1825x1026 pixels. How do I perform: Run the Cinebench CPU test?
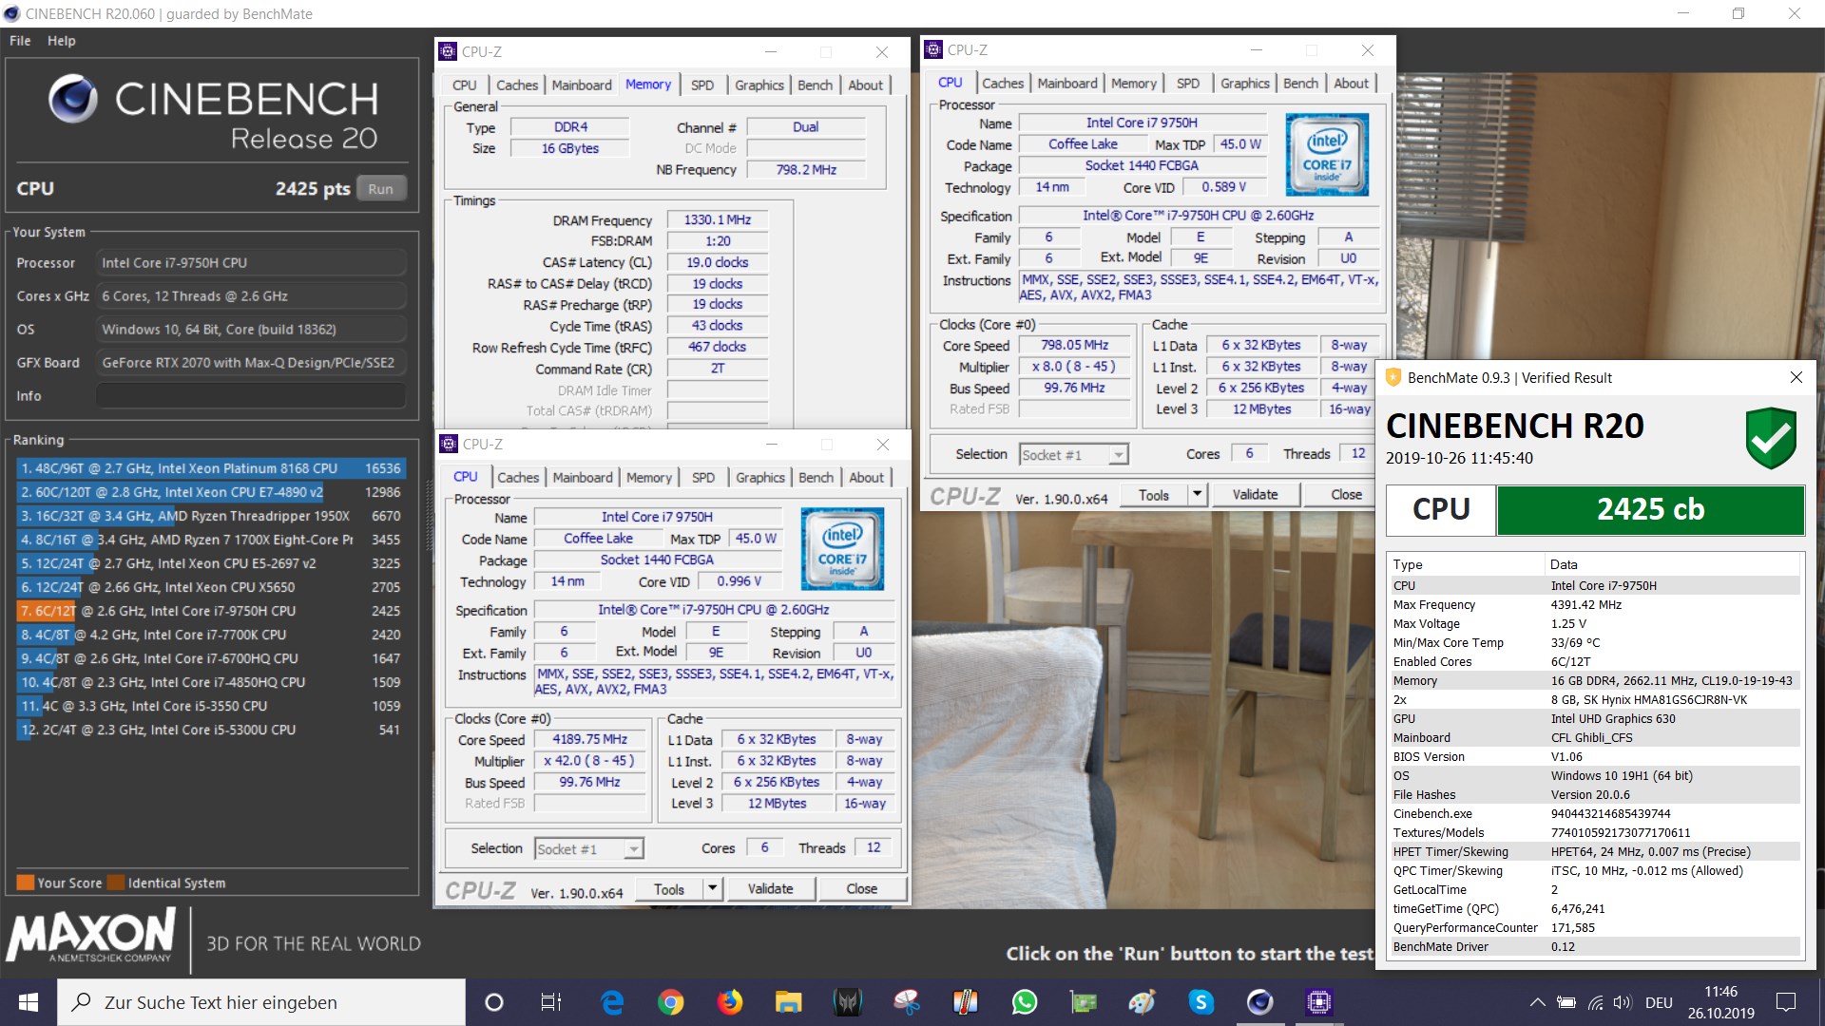pyautogui.click(x=381, y=188)
